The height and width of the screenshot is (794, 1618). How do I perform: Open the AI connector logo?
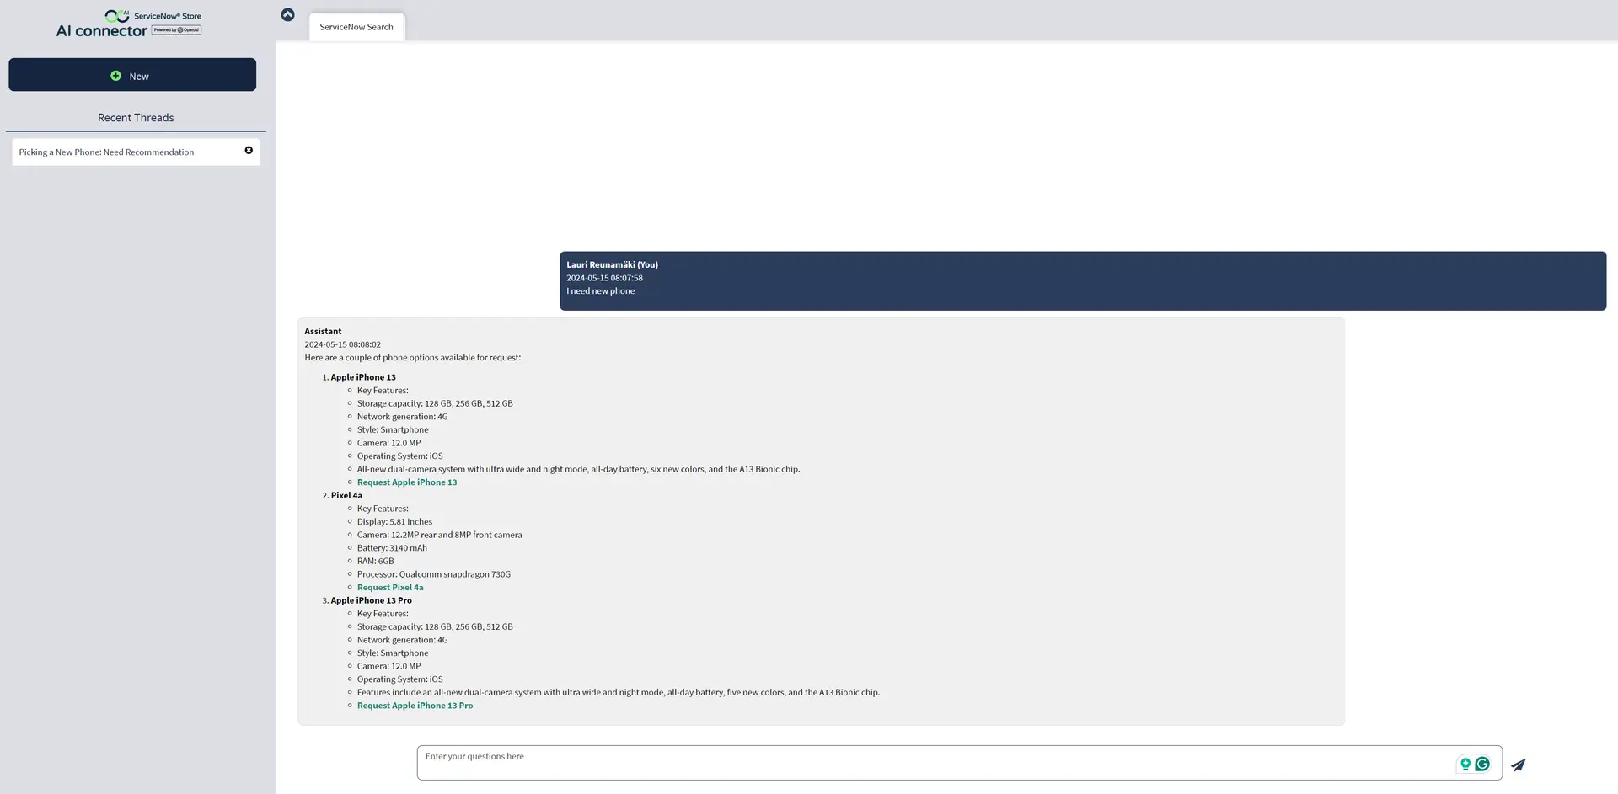pyautogui.click(x=129, y=24)
